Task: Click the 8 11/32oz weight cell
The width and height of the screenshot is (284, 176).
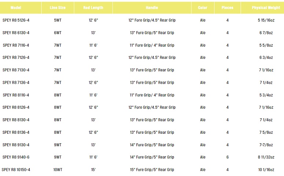Action: (x=266, y=157)
